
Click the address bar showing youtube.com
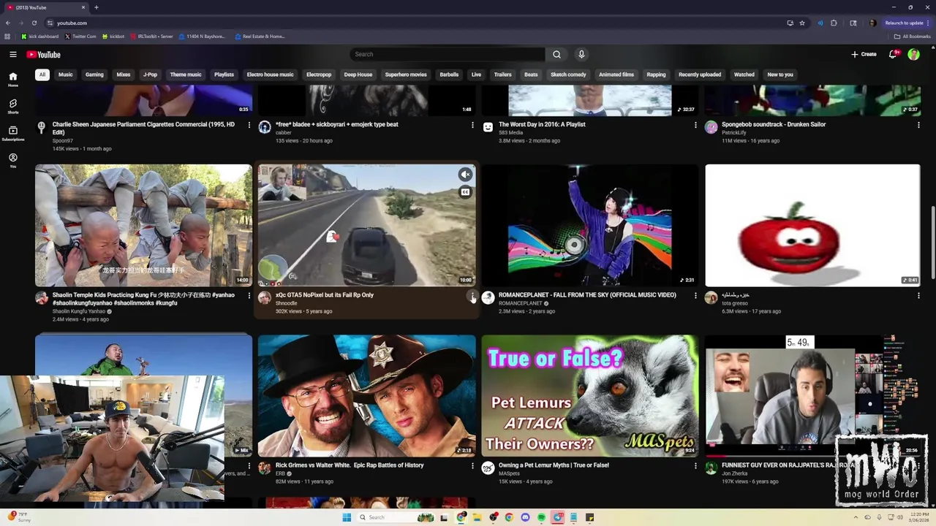click(409, 23)
